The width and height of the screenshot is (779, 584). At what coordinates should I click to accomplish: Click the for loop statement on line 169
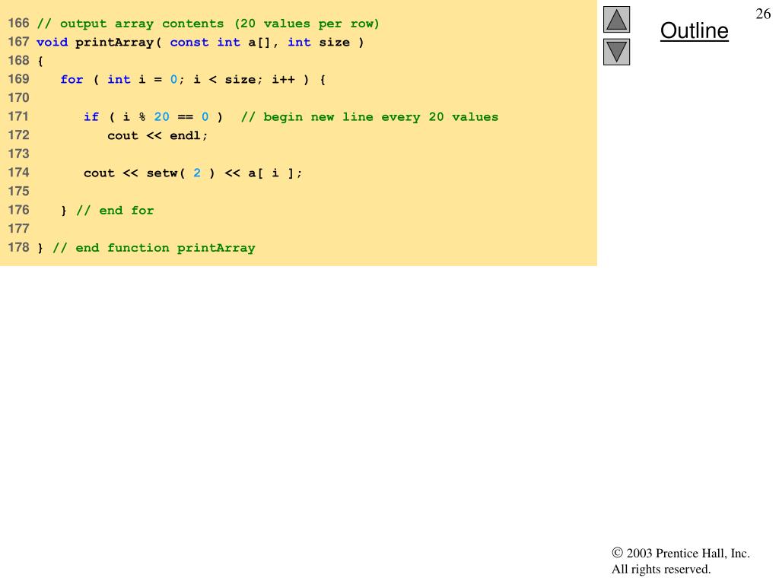coord(192,79)
